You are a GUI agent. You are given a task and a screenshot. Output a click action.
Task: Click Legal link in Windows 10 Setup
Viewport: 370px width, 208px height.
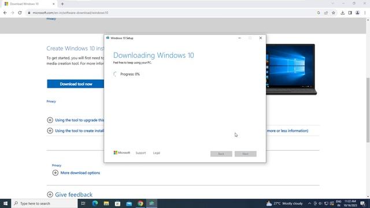(x=157, y=153)
